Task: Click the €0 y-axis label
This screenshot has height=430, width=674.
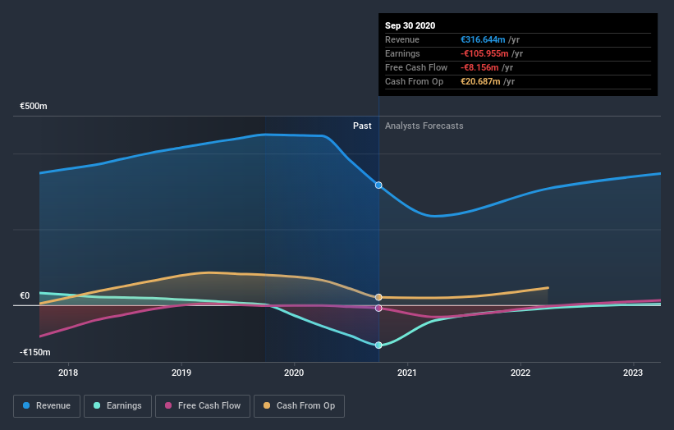Action: pyautogui.click(x=25, y=295)
